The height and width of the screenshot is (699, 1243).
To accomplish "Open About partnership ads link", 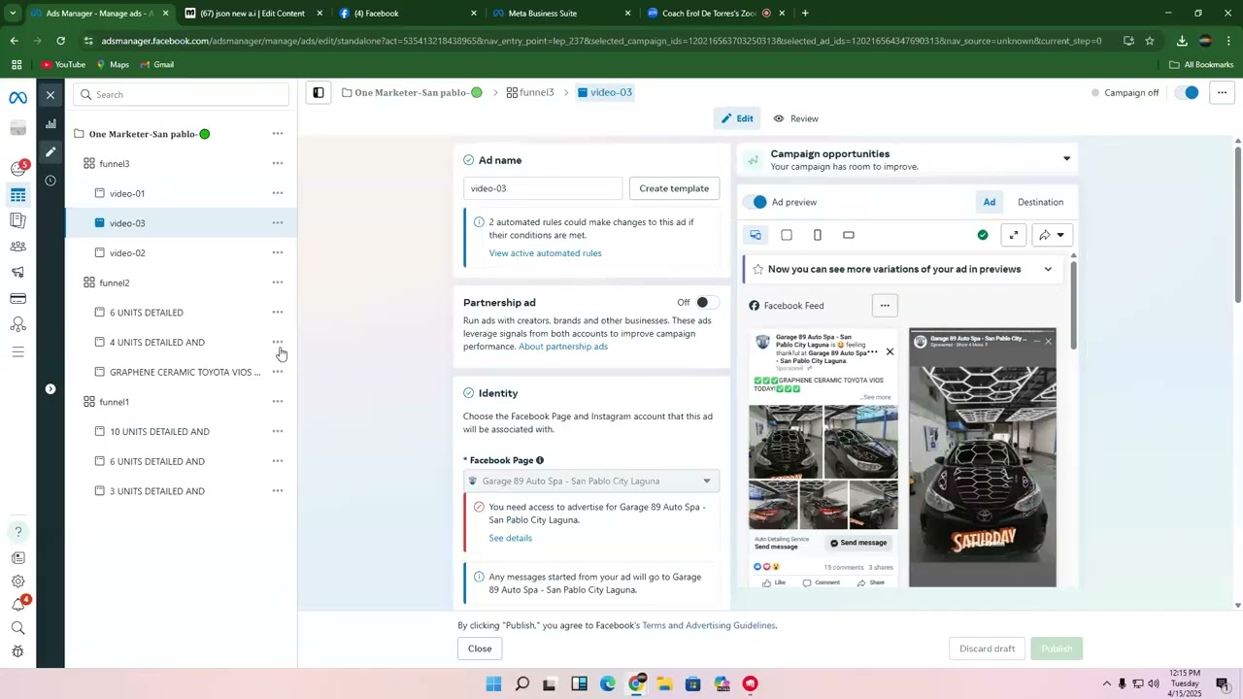I will click(563, 347).
